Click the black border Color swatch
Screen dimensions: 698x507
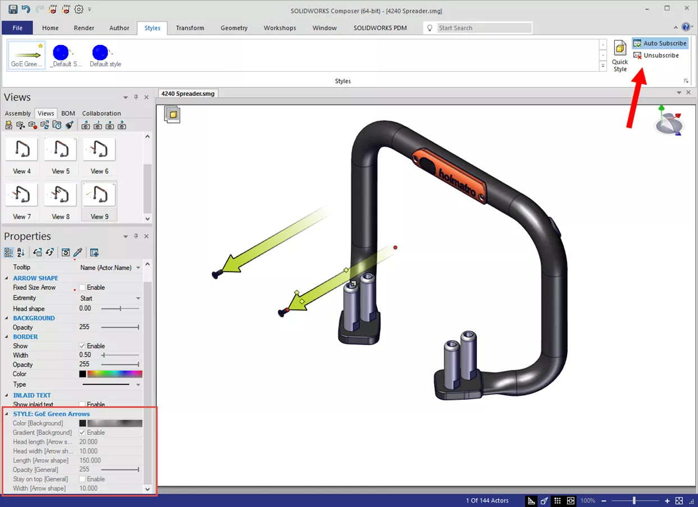pos(83,374)
